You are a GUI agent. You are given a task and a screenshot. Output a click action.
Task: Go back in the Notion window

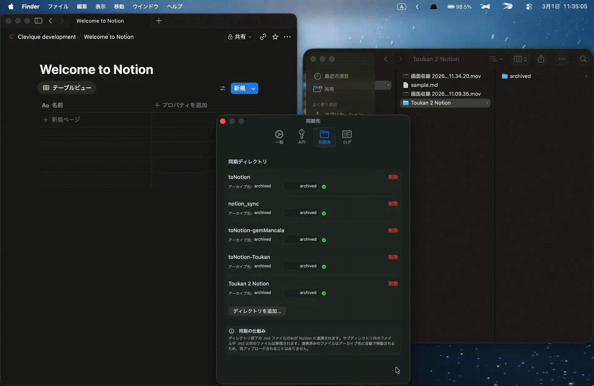(50, 21)
